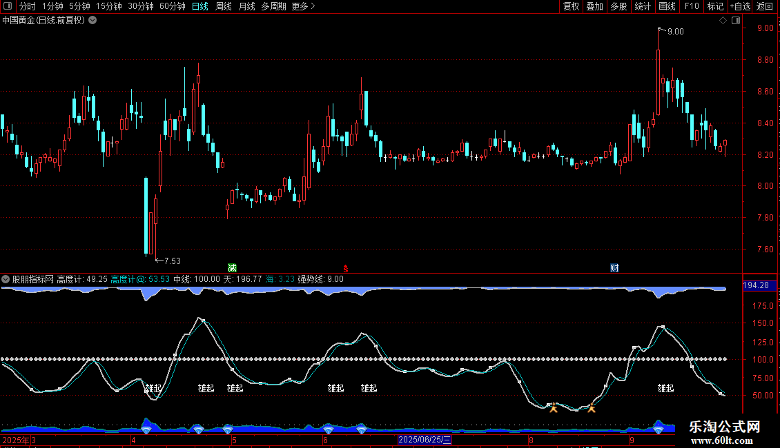Select the 日线 daily period
780x448 pixels.
tap(200, 6)
